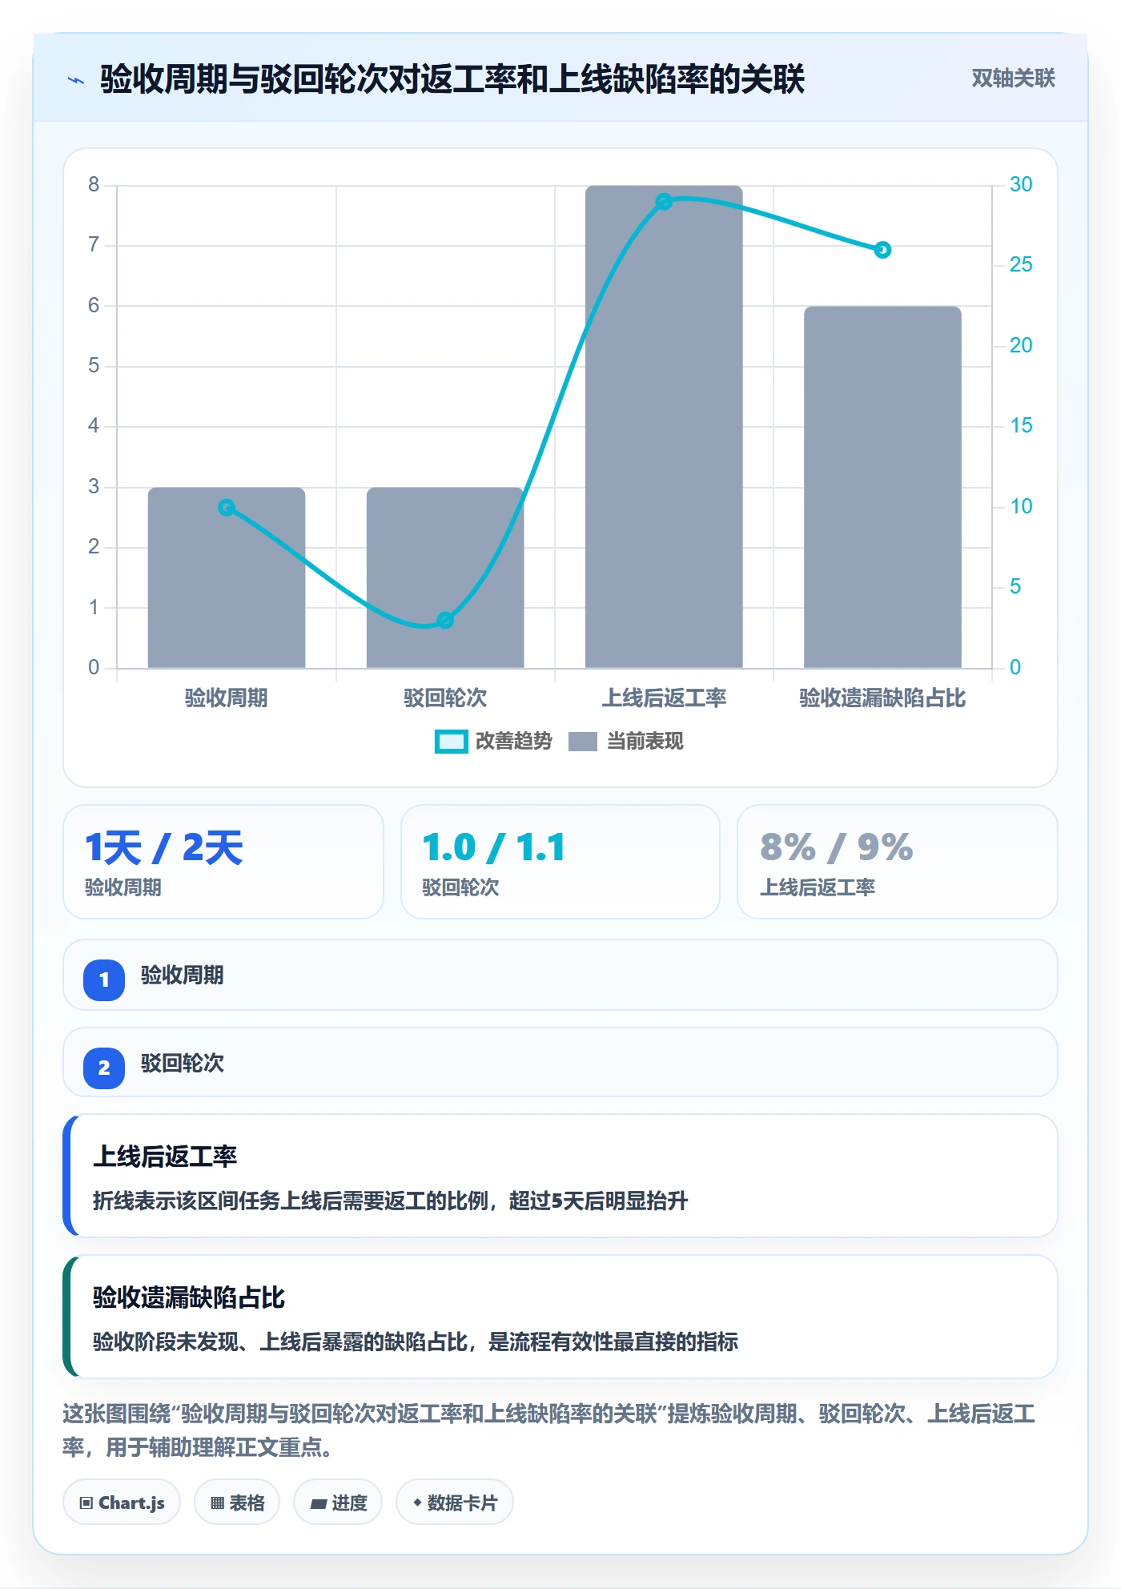This screenshot has width=1121, height=1589.
Task: Click the line's last point above 验收遗漏缺陷占比
Action: pos(882,250)
